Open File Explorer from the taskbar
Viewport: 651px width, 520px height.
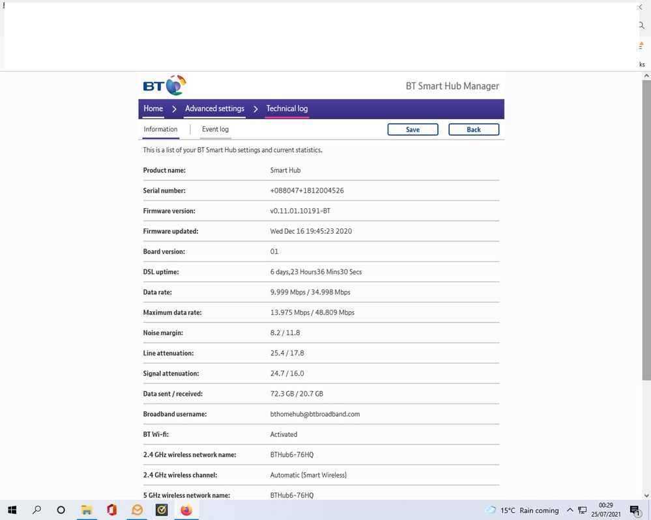pos(87,510)
